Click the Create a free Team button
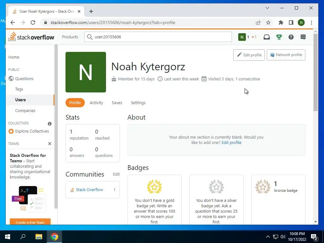 coord(30,222)
